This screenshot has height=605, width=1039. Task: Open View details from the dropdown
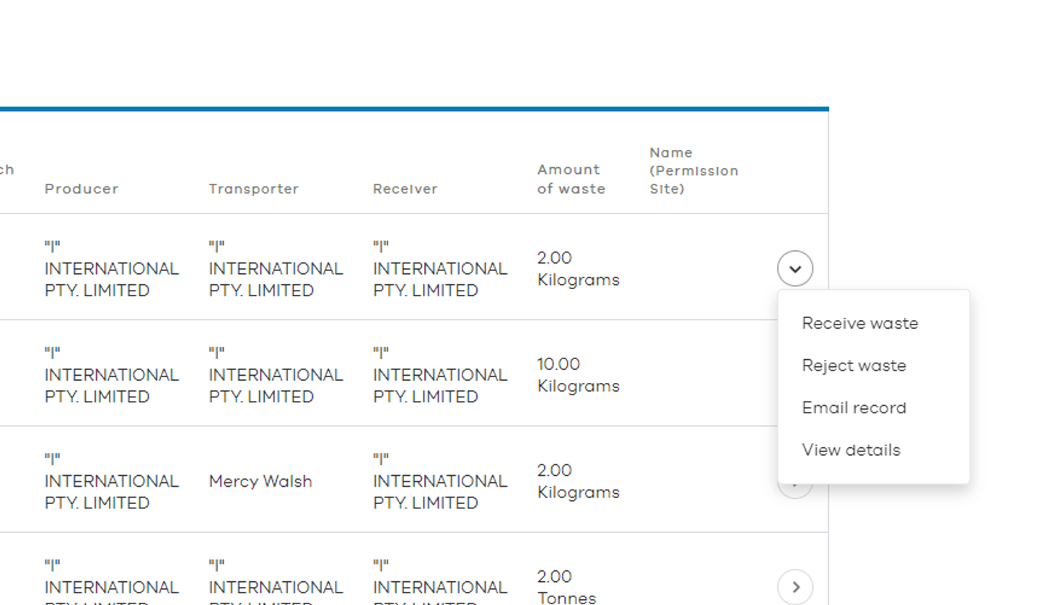pos(851,450)
